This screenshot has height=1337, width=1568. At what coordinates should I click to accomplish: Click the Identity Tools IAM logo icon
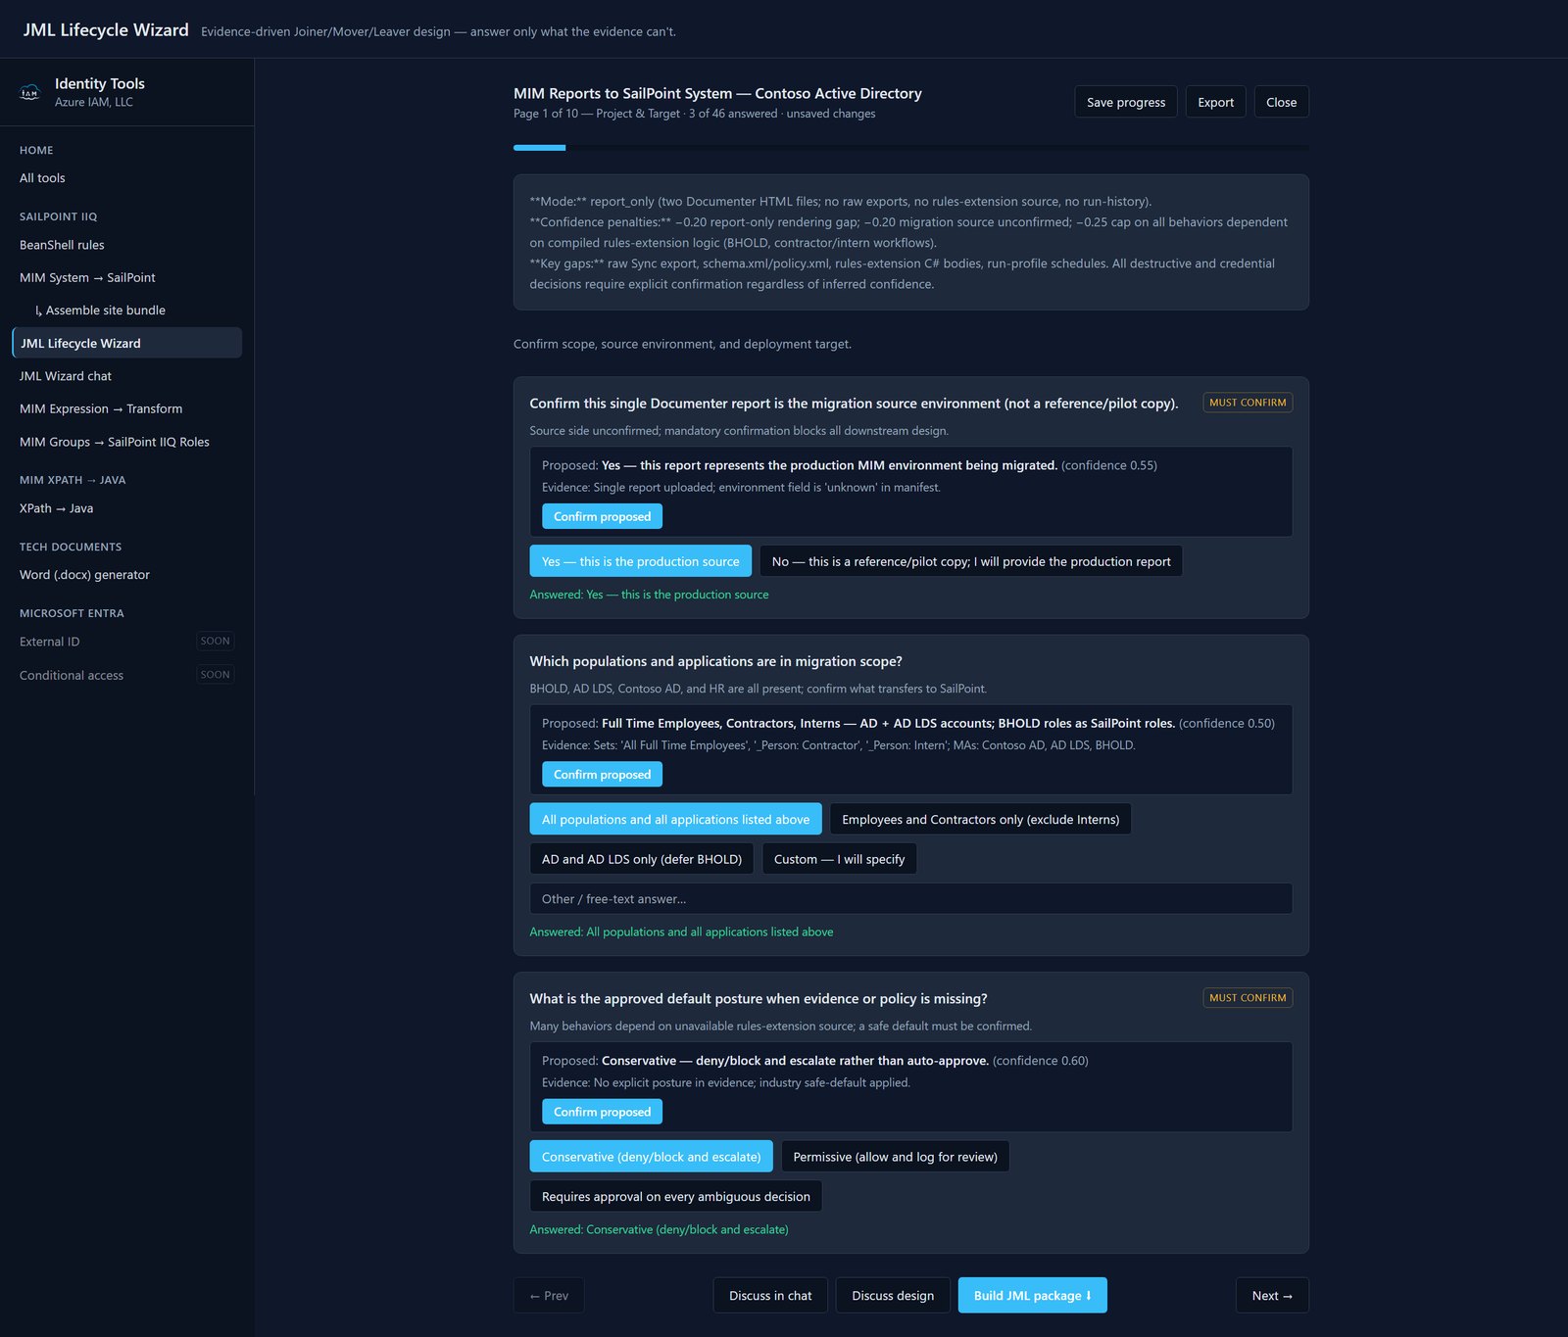(x=29, y=92)
